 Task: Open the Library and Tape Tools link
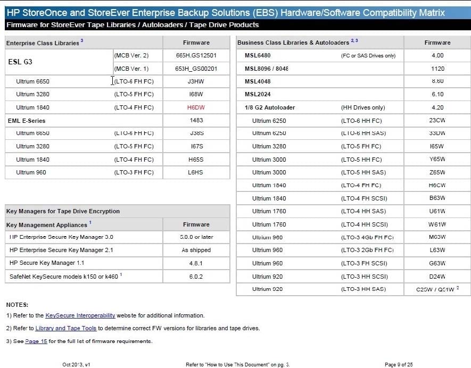(x=66, y=328)
